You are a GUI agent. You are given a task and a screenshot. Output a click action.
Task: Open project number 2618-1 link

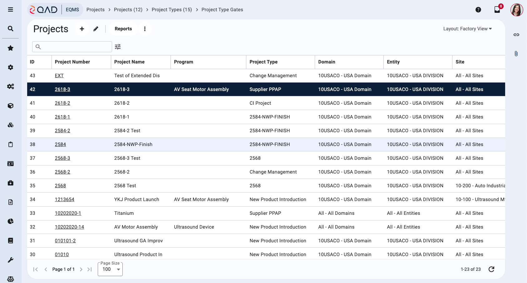[62, 117]
